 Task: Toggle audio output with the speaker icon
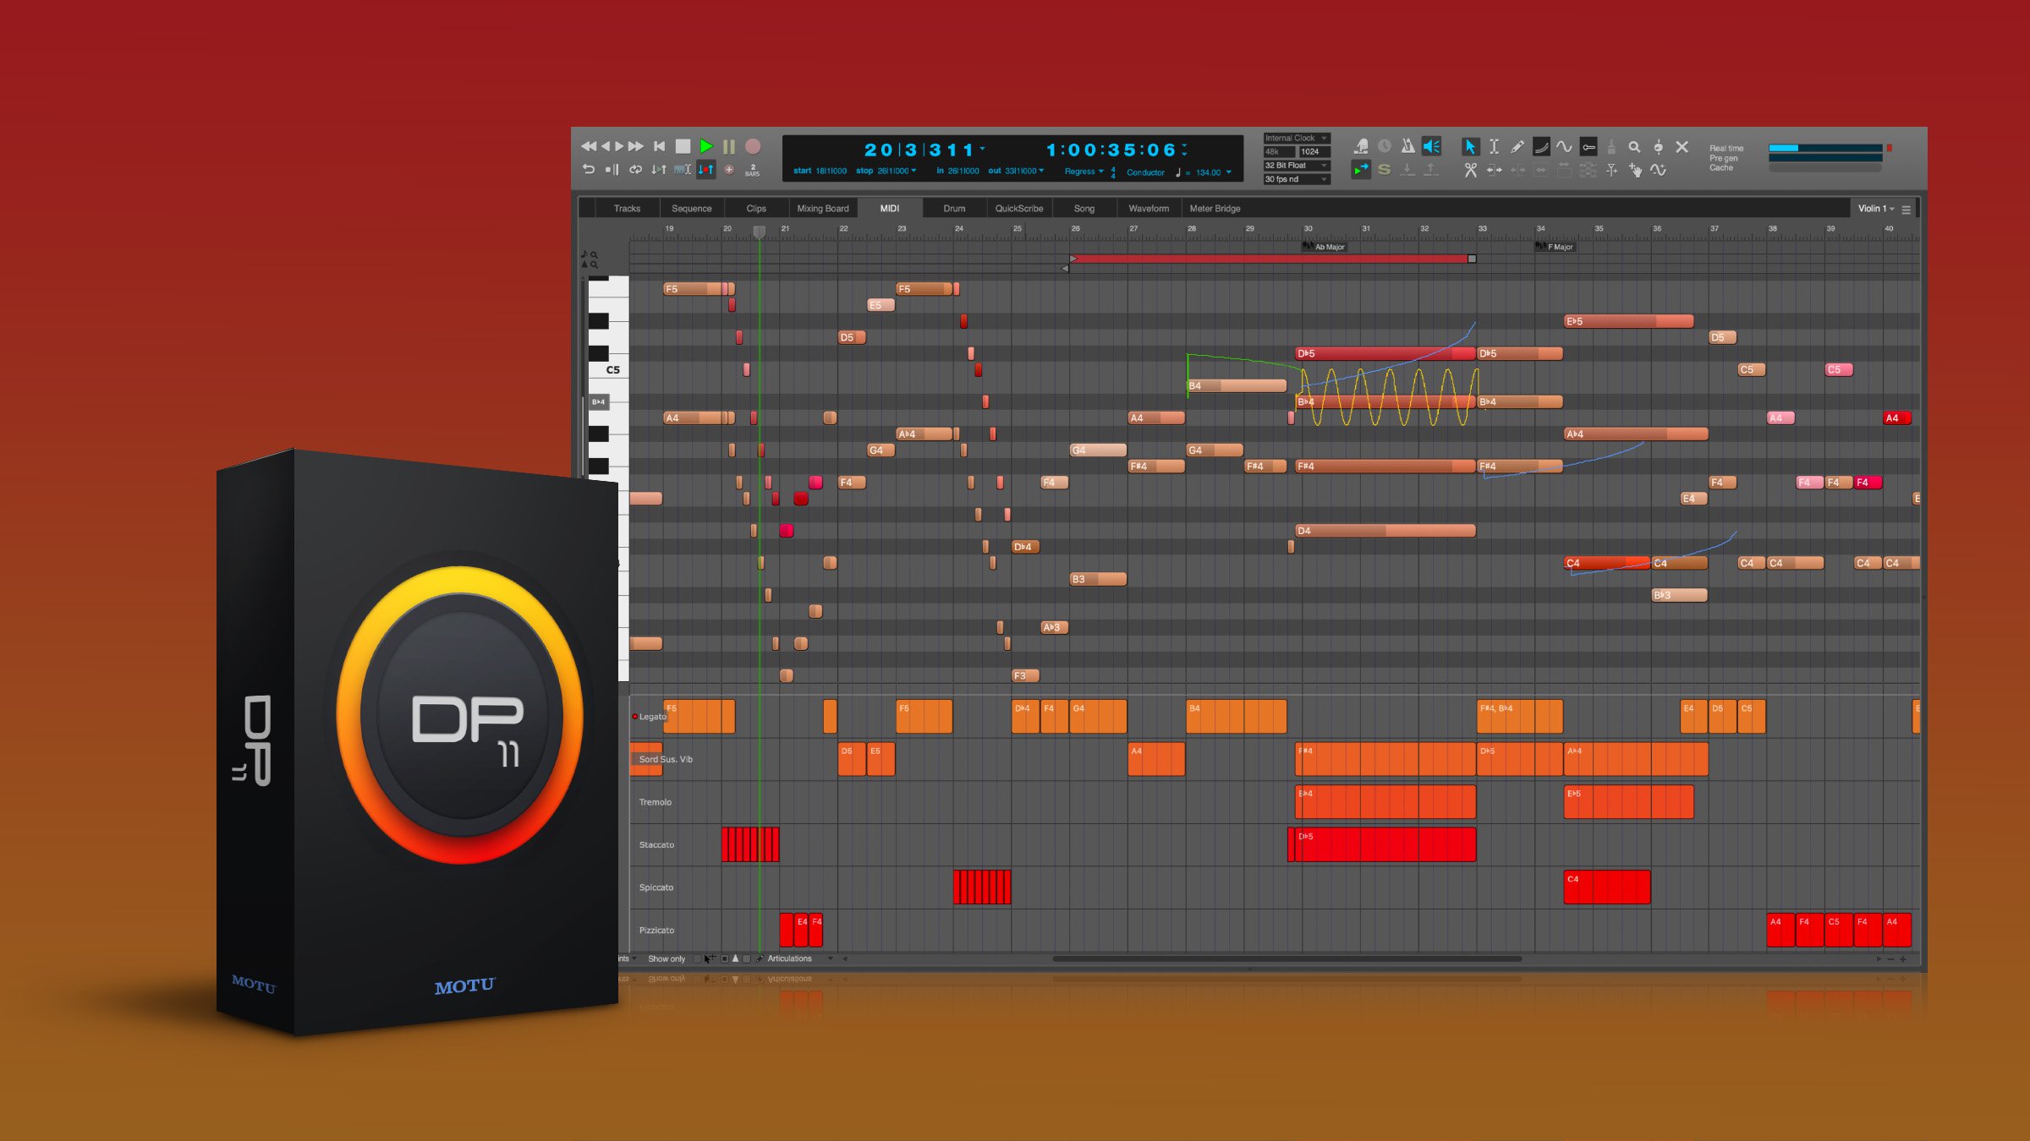(x=1431, y=145)
